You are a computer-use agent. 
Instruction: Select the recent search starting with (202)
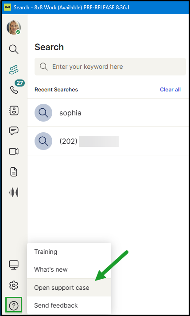(x=108, y=141)
